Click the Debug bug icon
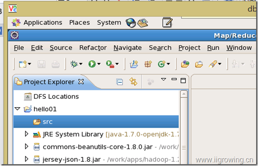Screen dimensions: 258x166 point(74,64)
